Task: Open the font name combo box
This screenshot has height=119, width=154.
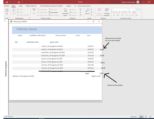Action: pyautogui.click(x=120, y=9)
